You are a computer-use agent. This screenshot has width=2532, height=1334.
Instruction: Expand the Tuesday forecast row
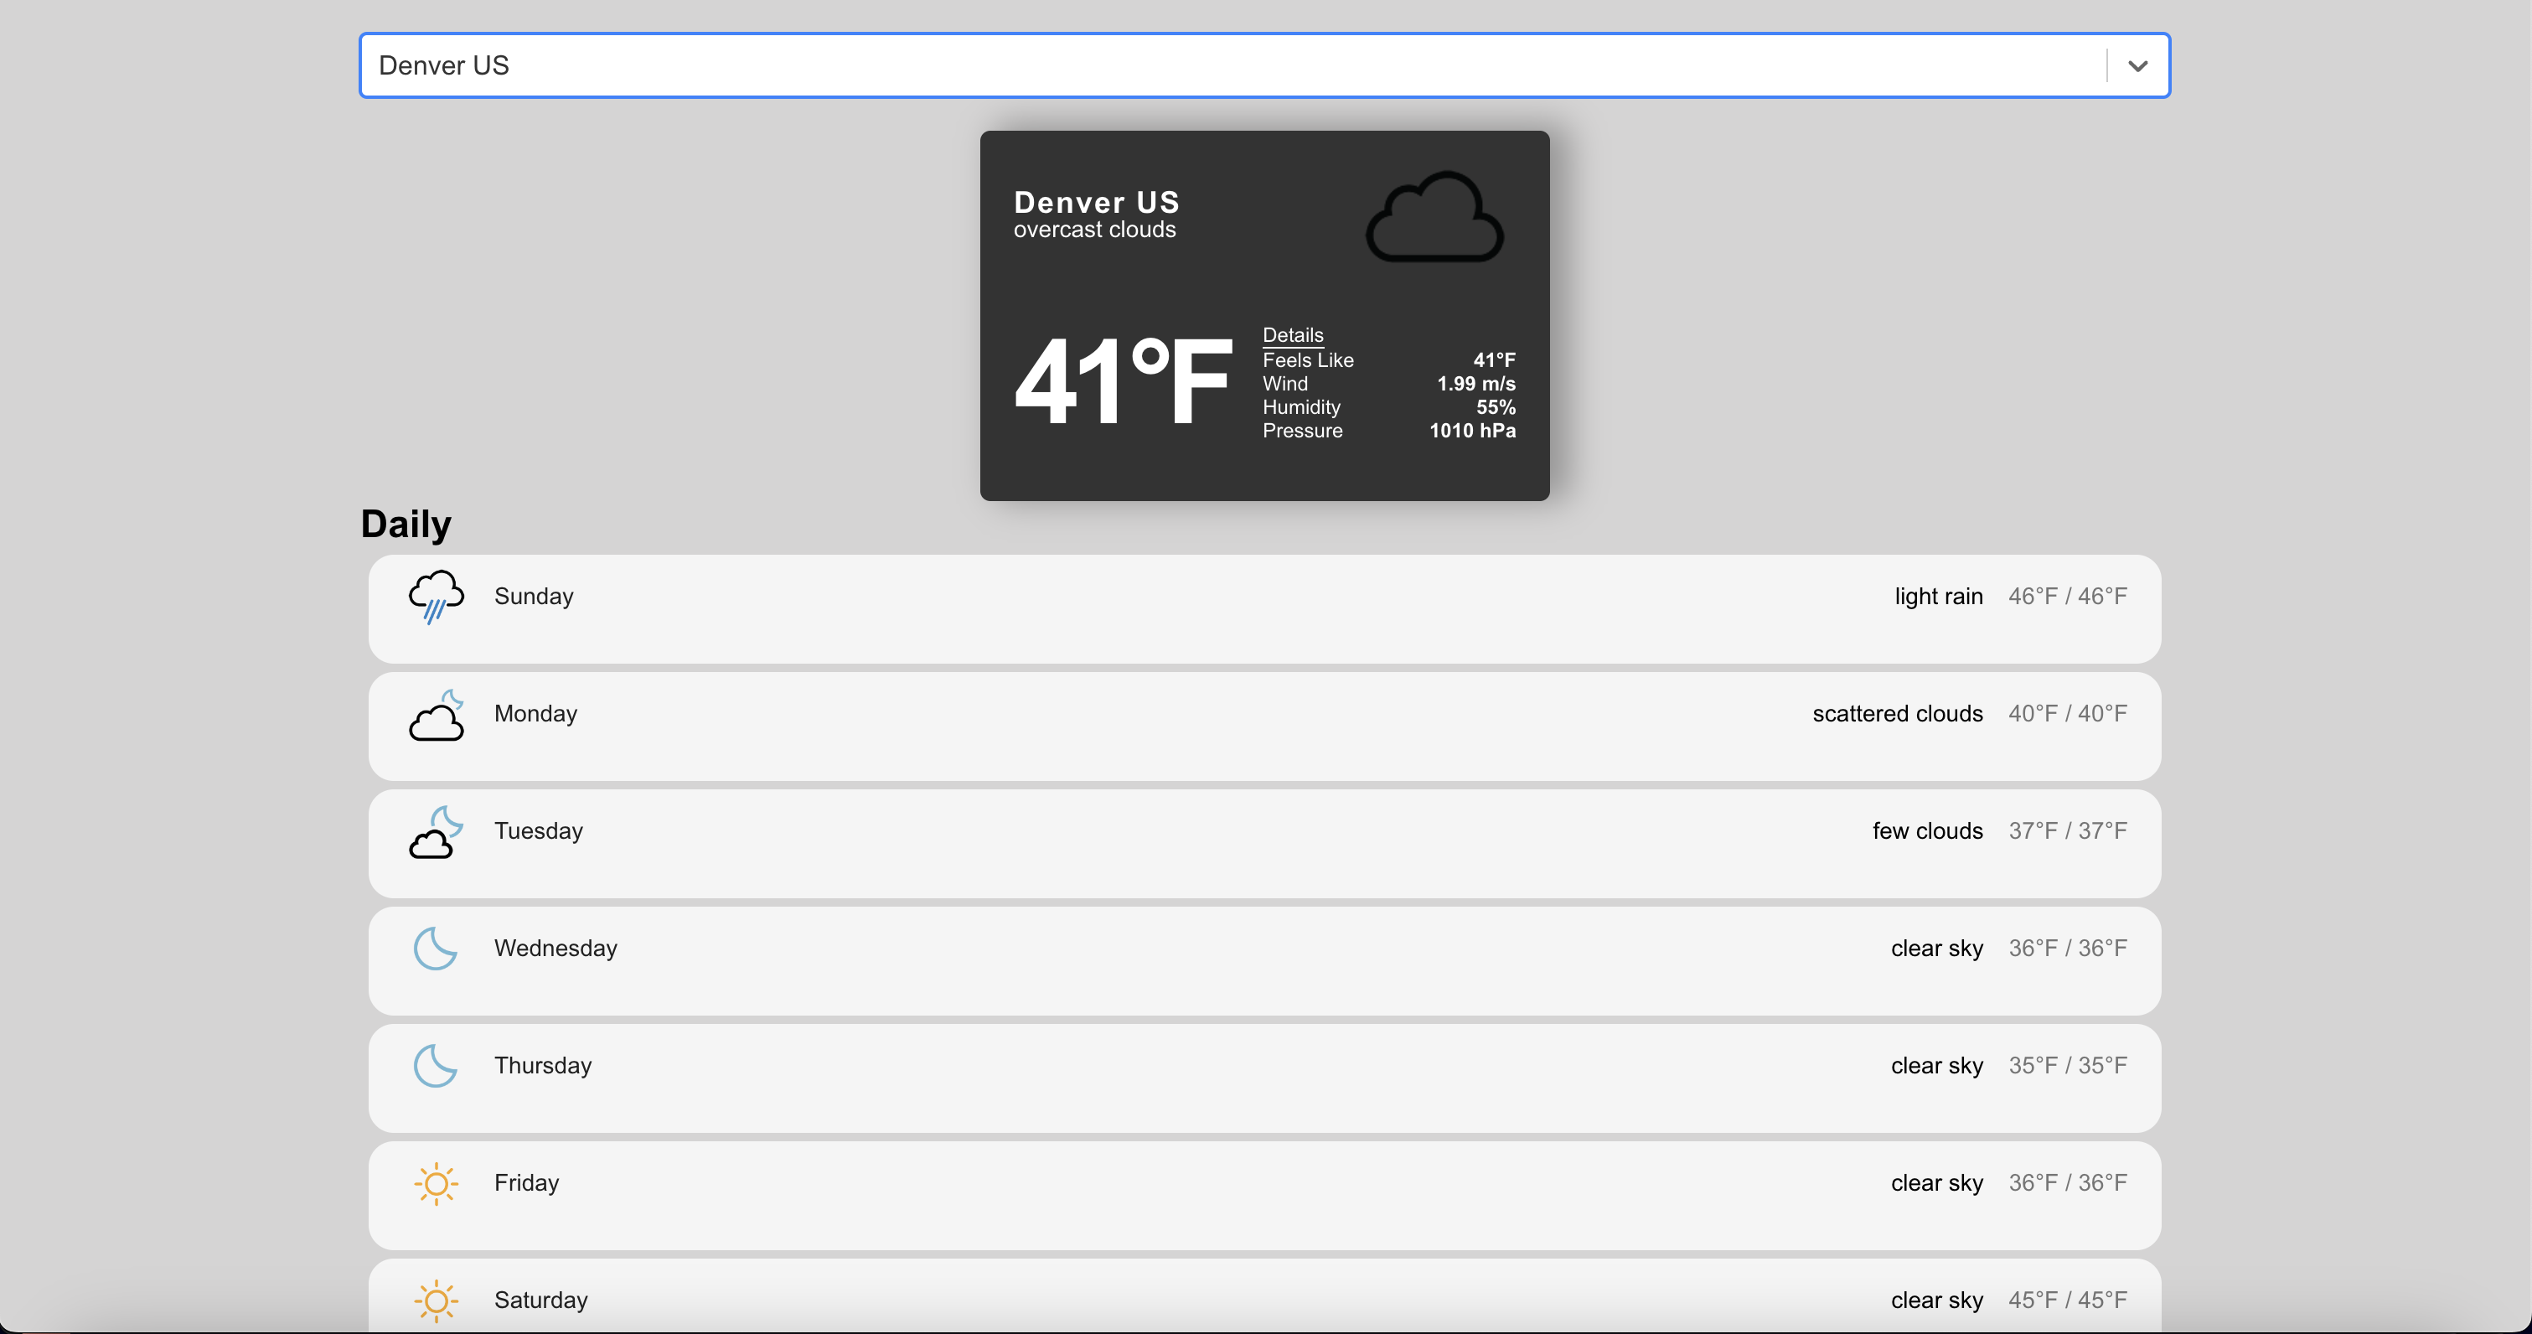click(1264, 844)
